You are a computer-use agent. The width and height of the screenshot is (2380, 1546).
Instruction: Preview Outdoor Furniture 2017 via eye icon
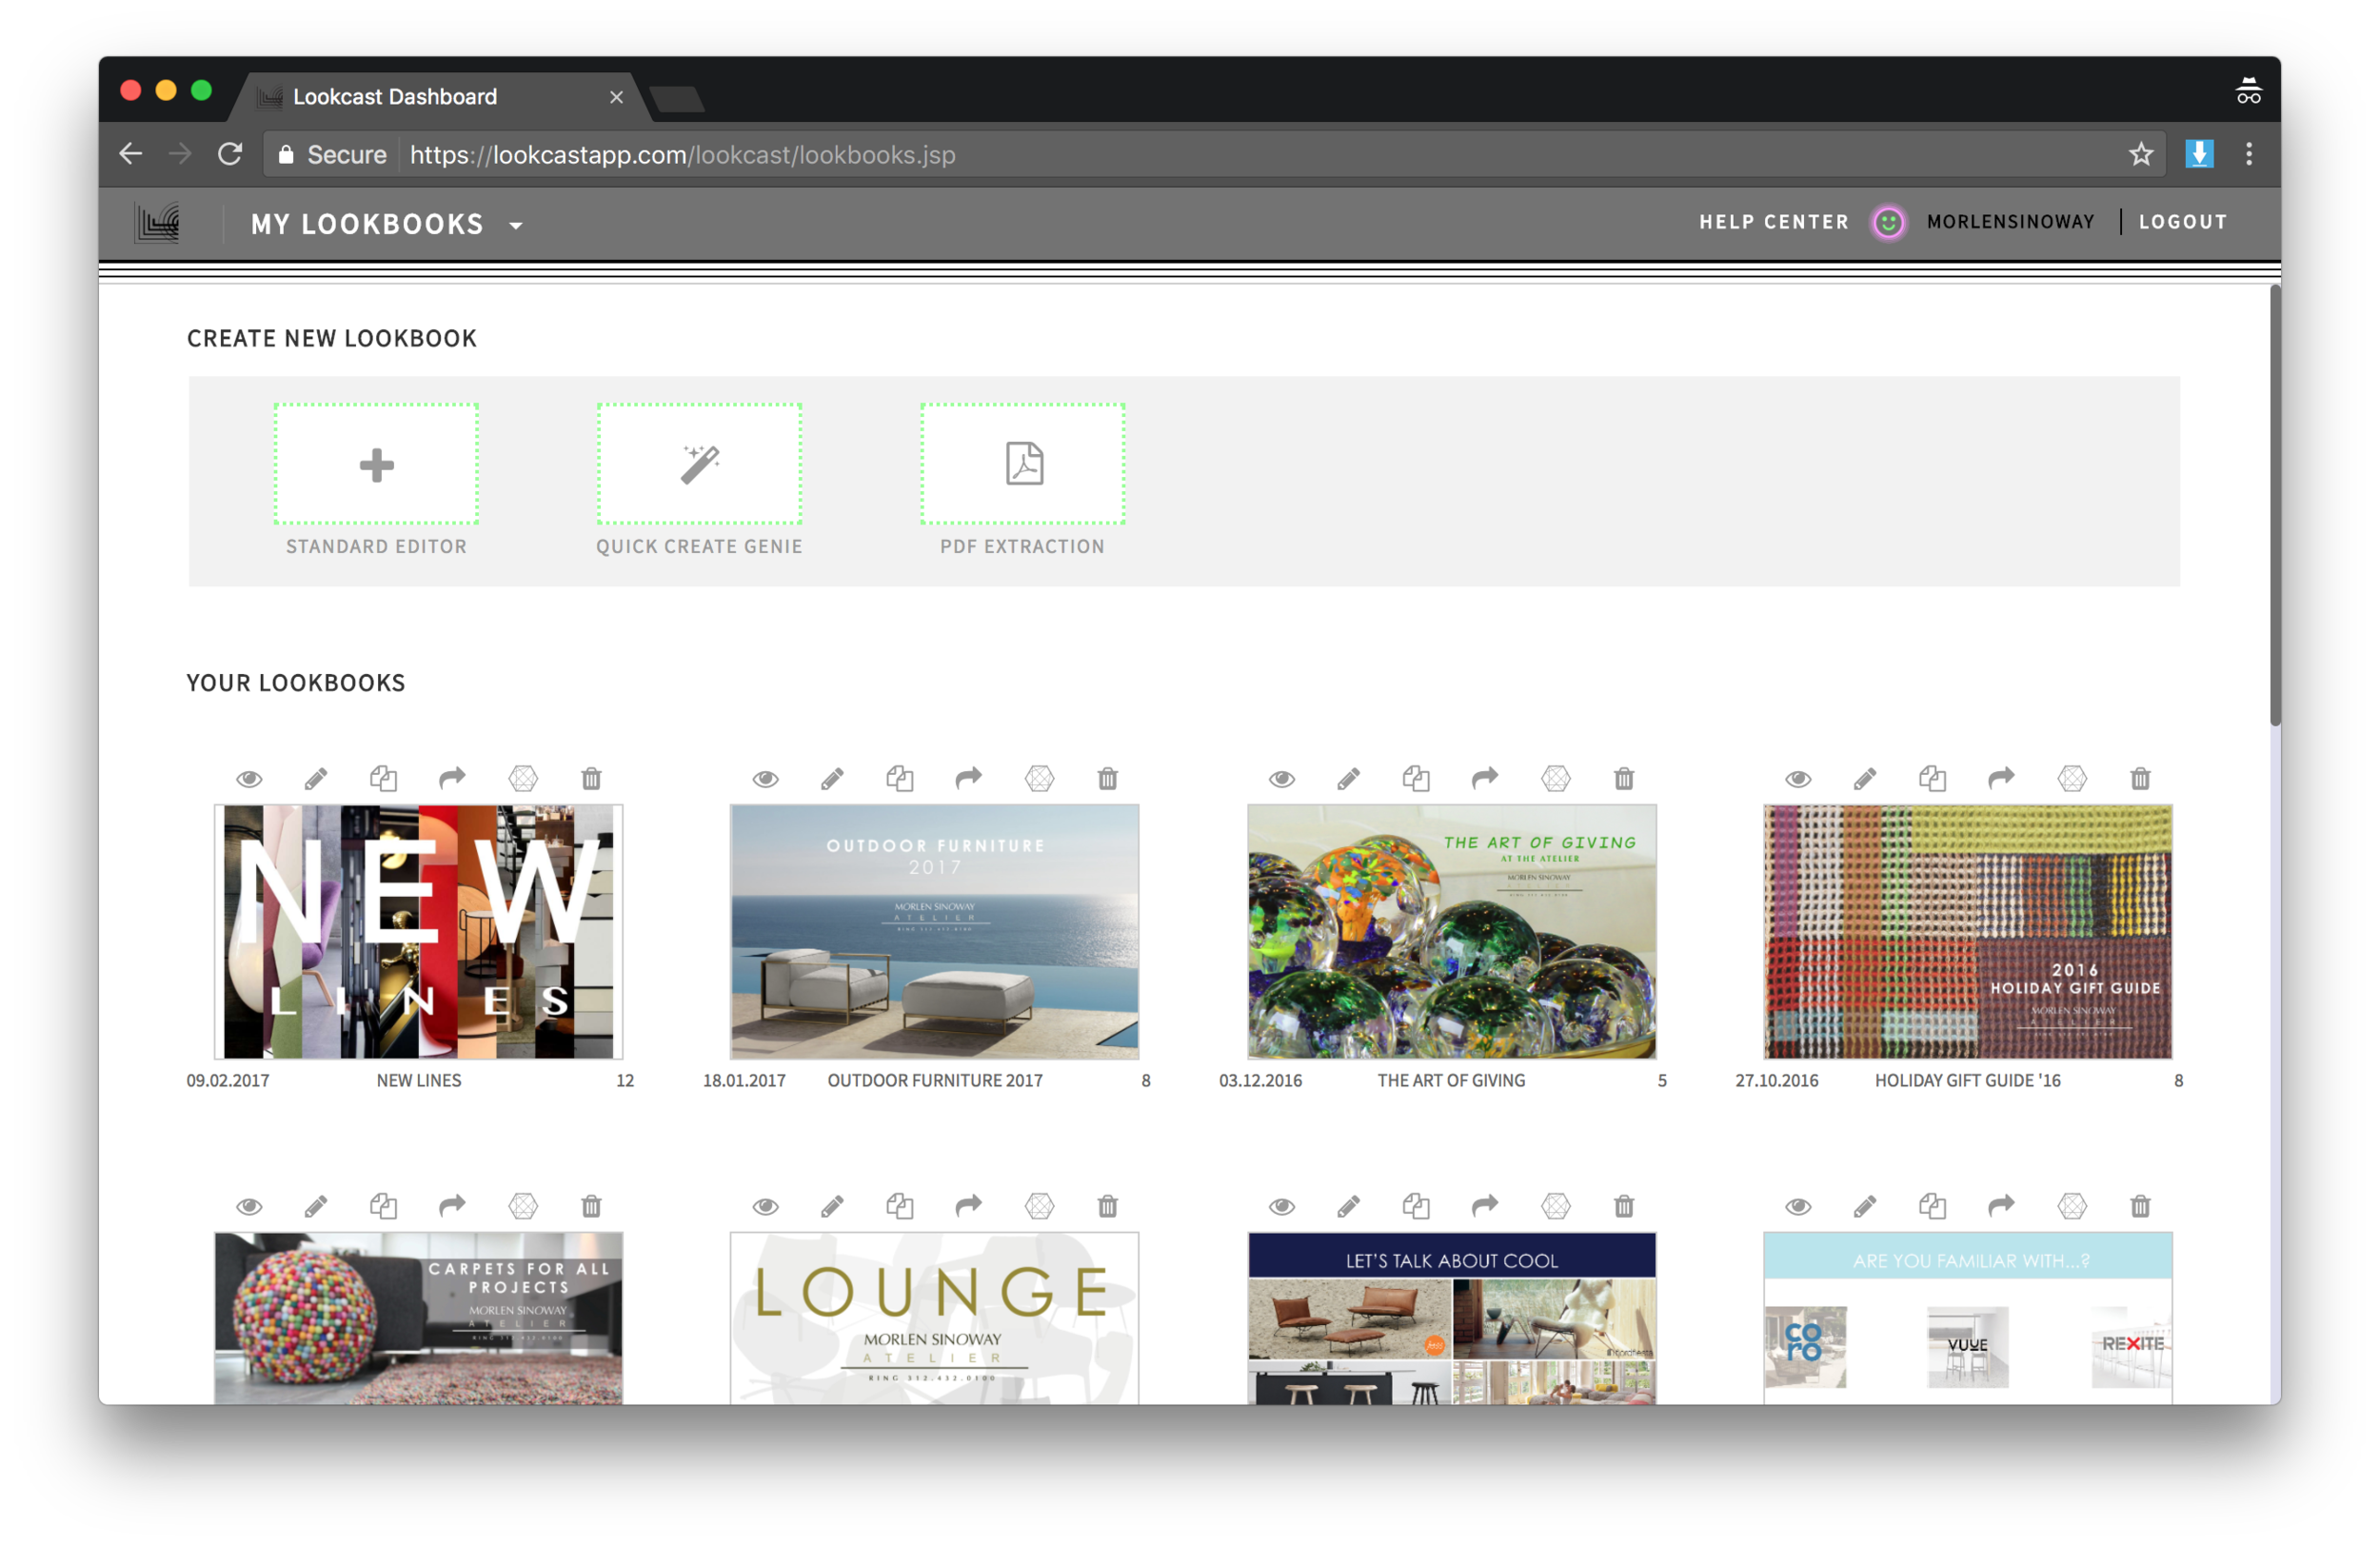pyautogui.click(x=766, y=779)
